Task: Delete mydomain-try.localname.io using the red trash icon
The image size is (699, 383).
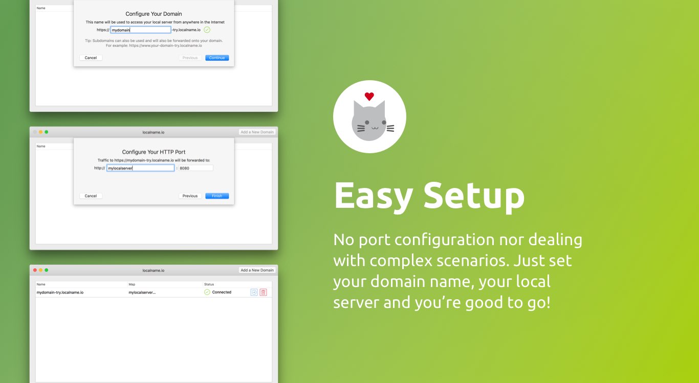Action: point(263,292)
